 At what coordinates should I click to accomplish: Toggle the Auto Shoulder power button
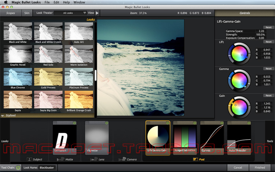pos(249,123)
